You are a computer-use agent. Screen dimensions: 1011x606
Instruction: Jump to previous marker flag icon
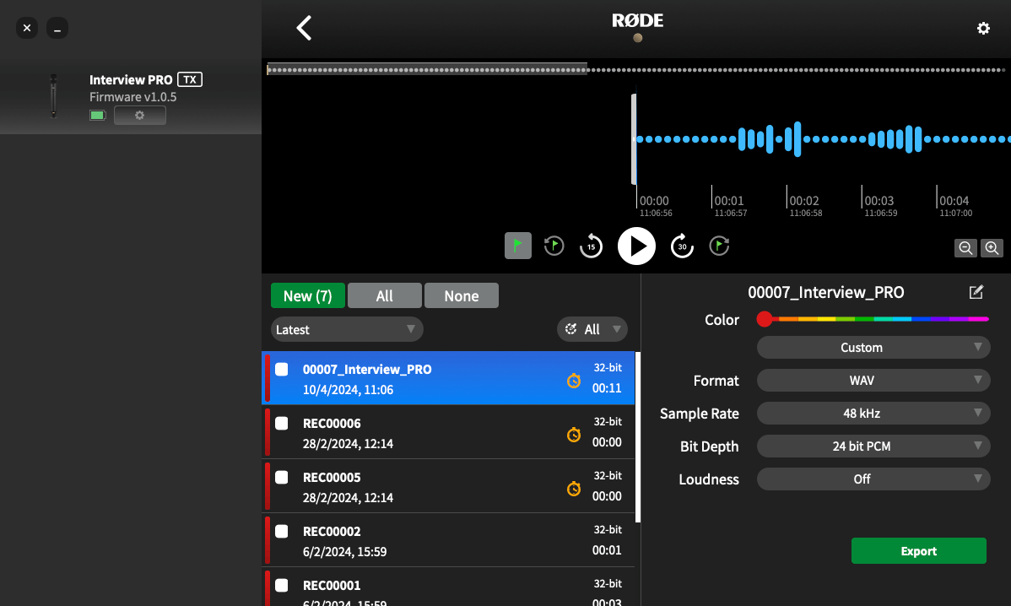[554, 246]
